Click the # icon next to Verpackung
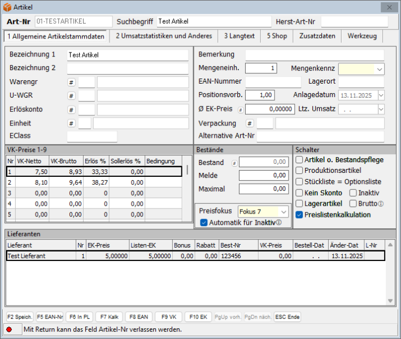This screenshot has width=401, height=339. click(250, 123)
